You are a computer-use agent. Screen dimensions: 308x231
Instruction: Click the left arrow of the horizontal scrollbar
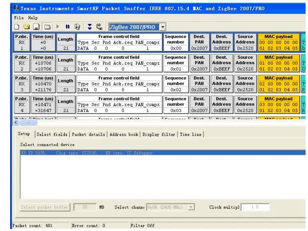tap(16, 123)
